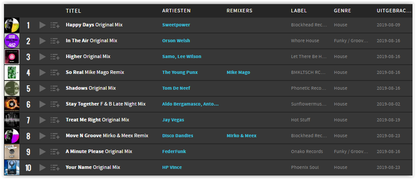Viewport: 416px width, 179px height.
Task: Add Stay Together to queue
Action: tap(55, 104)
